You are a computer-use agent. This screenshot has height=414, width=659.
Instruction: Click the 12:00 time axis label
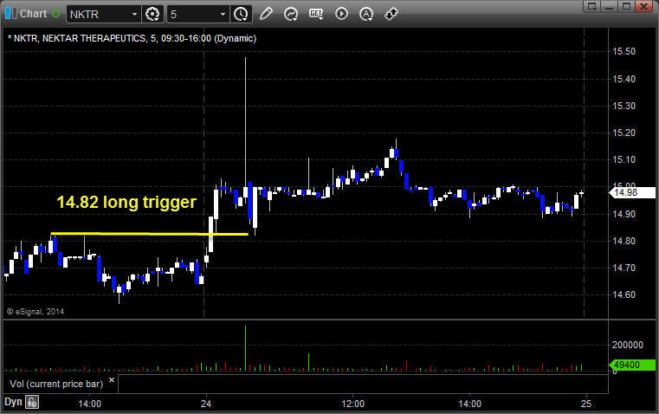pos(352,404)
